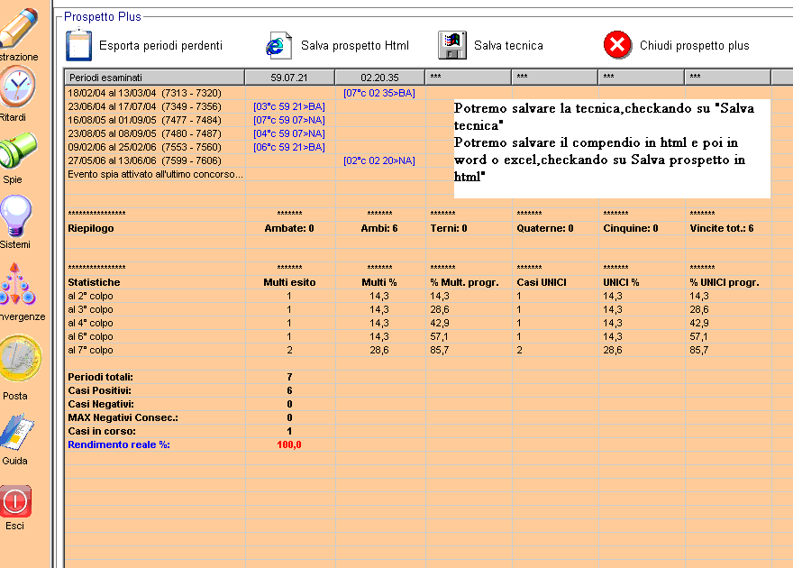Click the clipboard export icon
This screenshot has height=568, width=793.
[x=78, y=45]
